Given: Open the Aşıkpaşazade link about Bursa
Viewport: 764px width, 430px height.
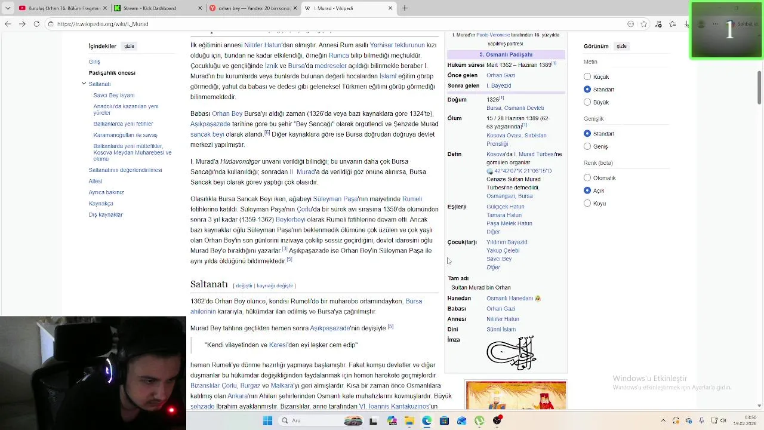Looking at the screenshot, I should (x=210, y=124).
